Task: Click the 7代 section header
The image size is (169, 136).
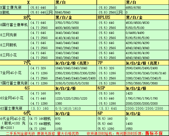Action: pos(27,63)
